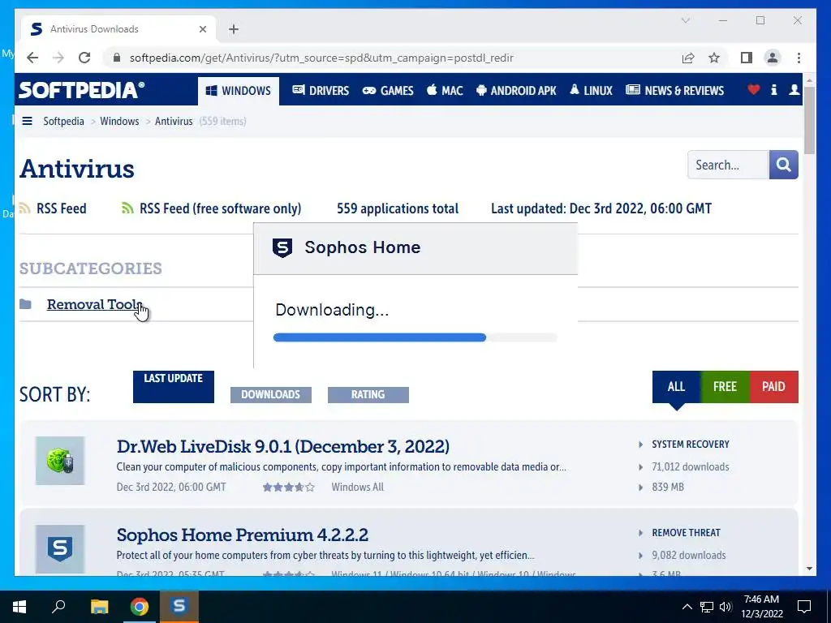Open the notification center icon
The width and height of the screenshot is (831, 623).
(804, 607)
